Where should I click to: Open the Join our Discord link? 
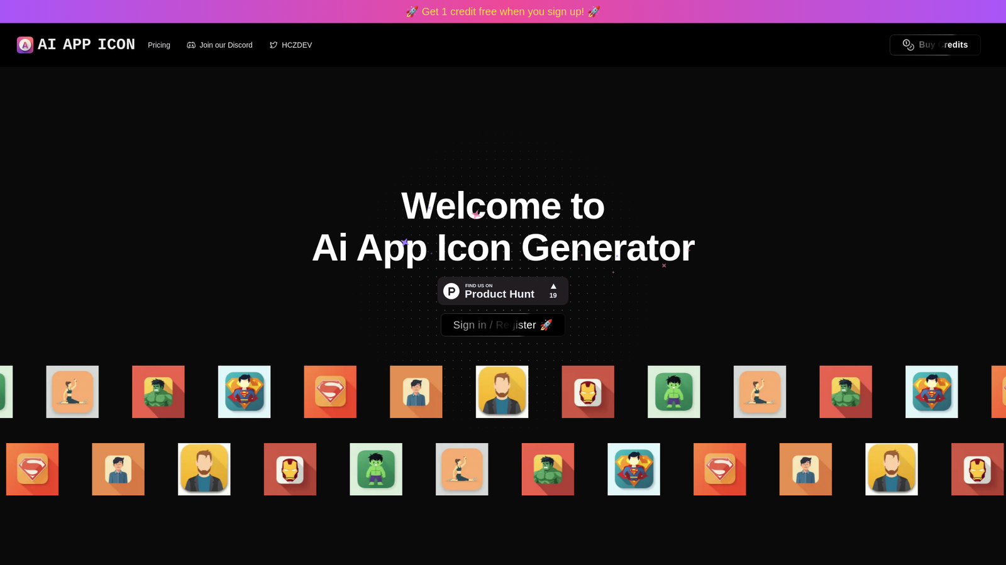click(219, 45)
